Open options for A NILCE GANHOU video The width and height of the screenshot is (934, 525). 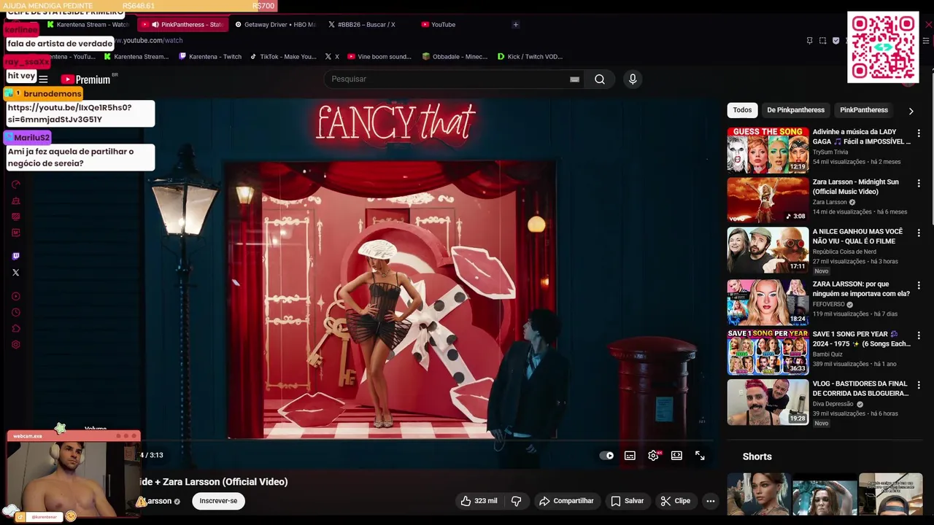click(x=919, y=233)
